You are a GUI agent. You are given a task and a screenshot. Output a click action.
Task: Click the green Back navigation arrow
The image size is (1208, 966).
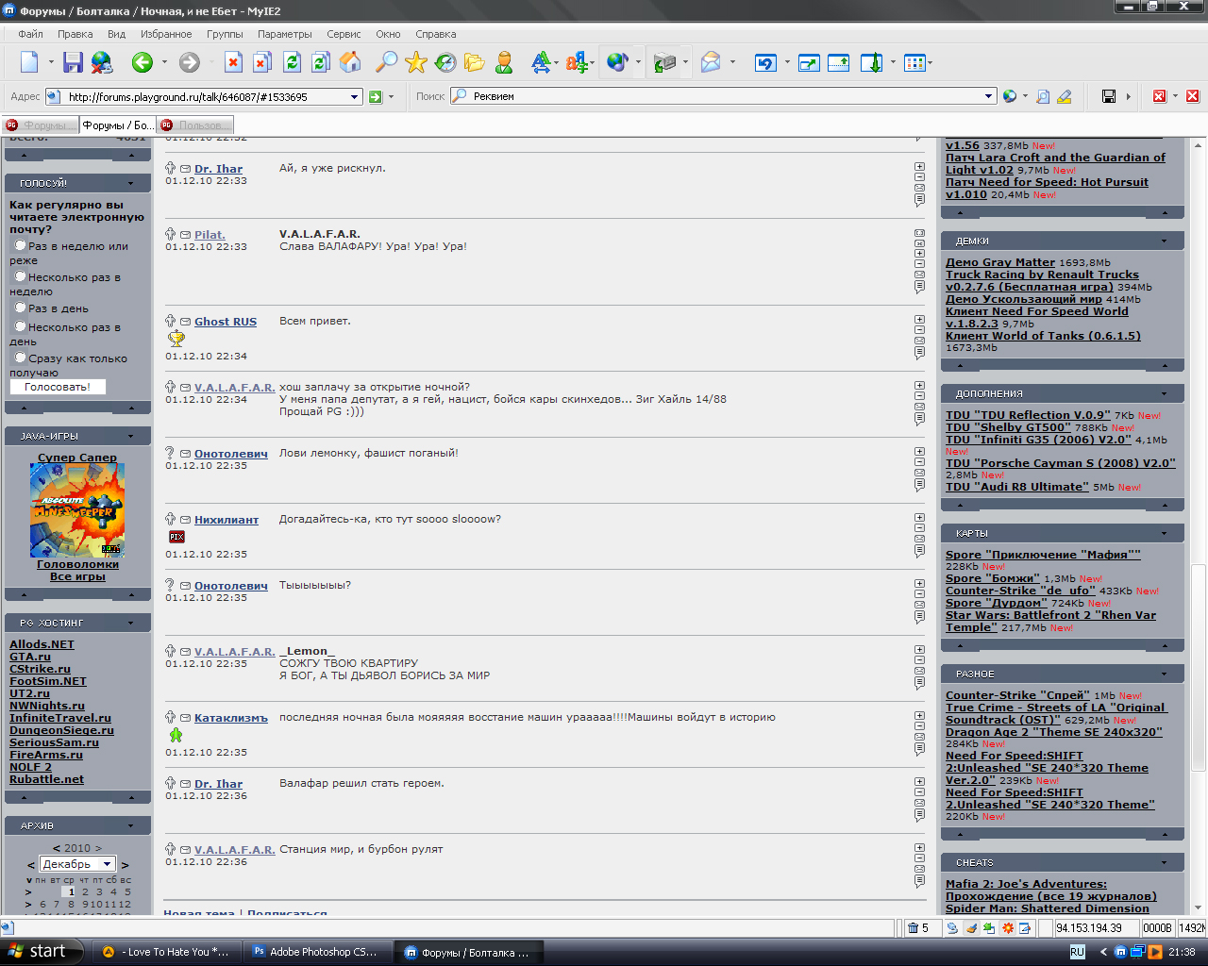point(143,63)
